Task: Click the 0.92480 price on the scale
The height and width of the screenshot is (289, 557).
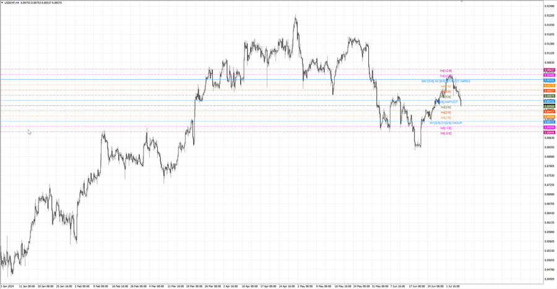Action: [x=549, y=6]
